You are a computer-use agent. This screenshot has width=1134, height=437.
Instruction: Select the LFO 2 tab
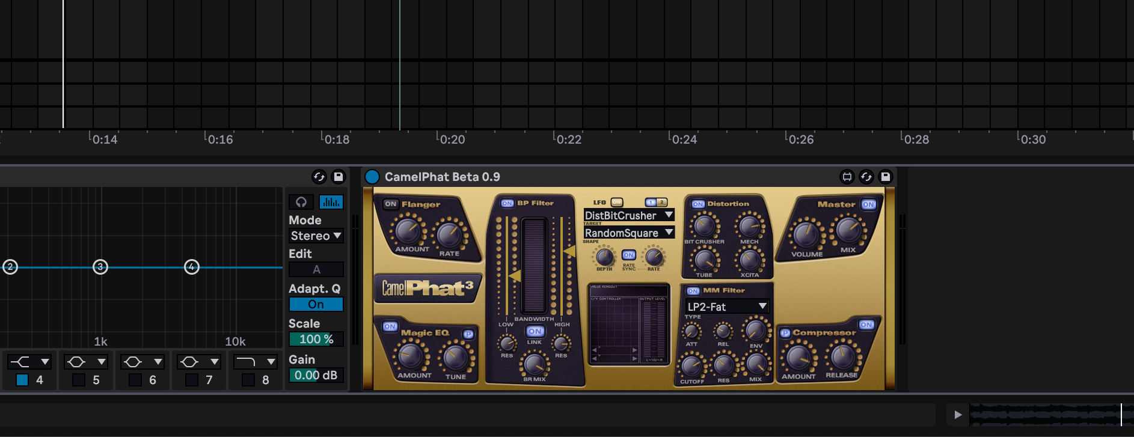point(661,203)
